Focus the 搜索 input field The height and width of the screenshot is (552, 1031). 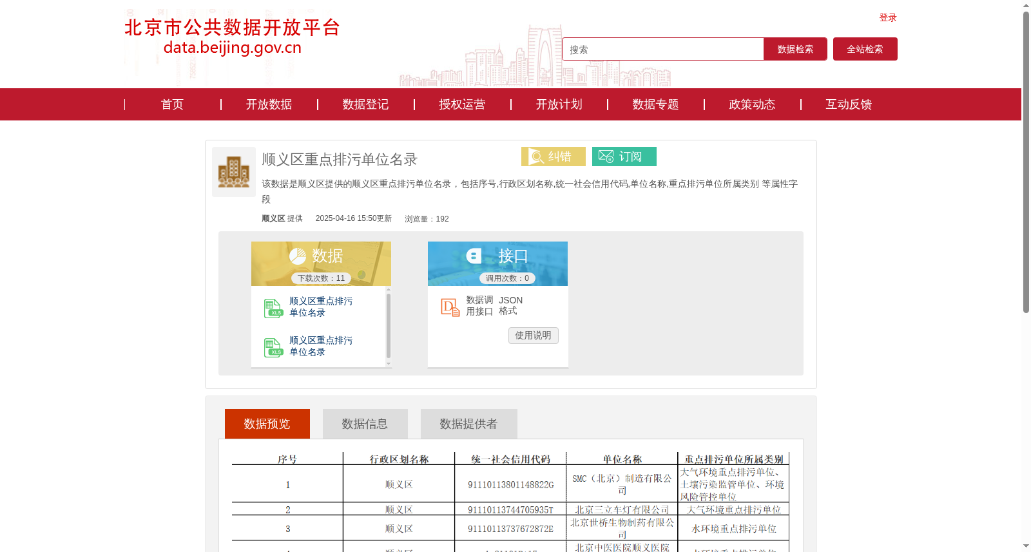pyautogui.click(x=663, y=50)
